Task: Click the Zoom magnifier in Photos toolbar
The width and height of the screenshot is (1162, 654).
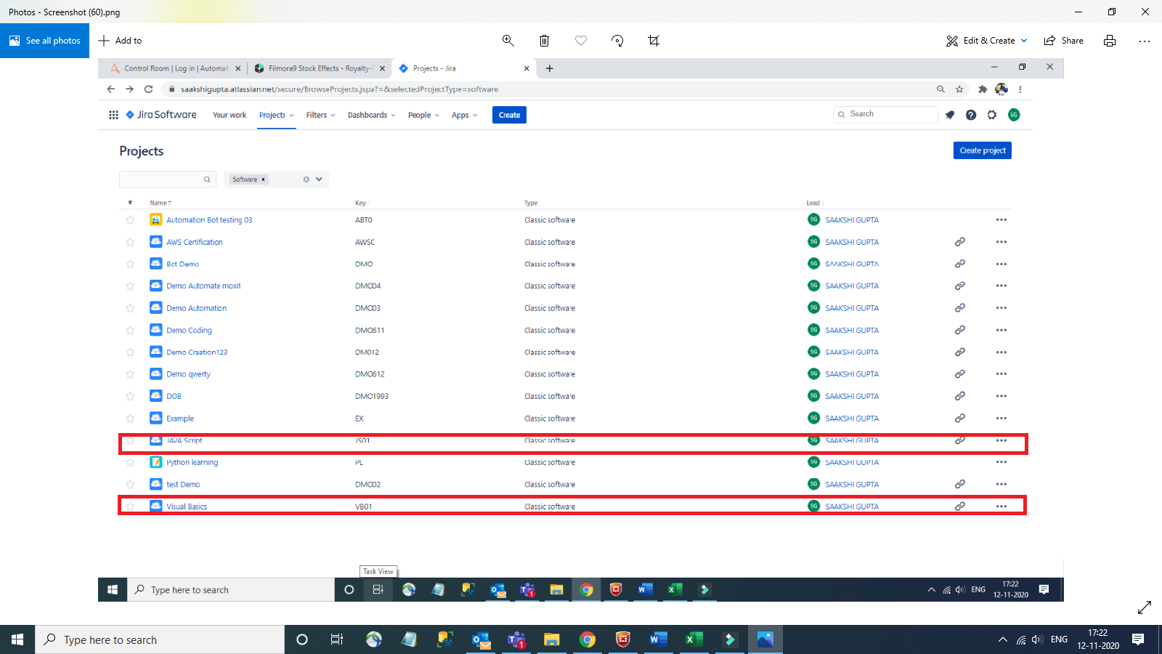Action: point(508,41)
